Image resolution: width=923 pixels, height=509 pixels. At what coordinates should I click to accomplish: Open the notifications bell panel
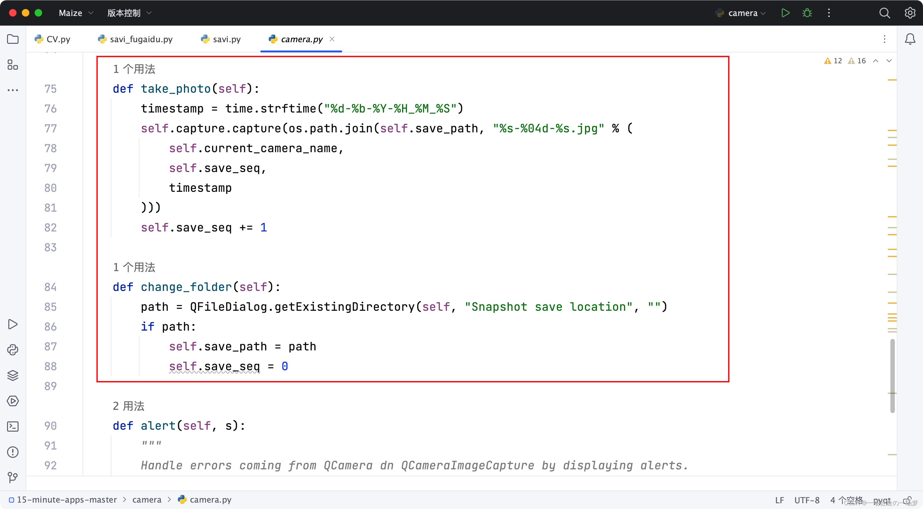910,39
